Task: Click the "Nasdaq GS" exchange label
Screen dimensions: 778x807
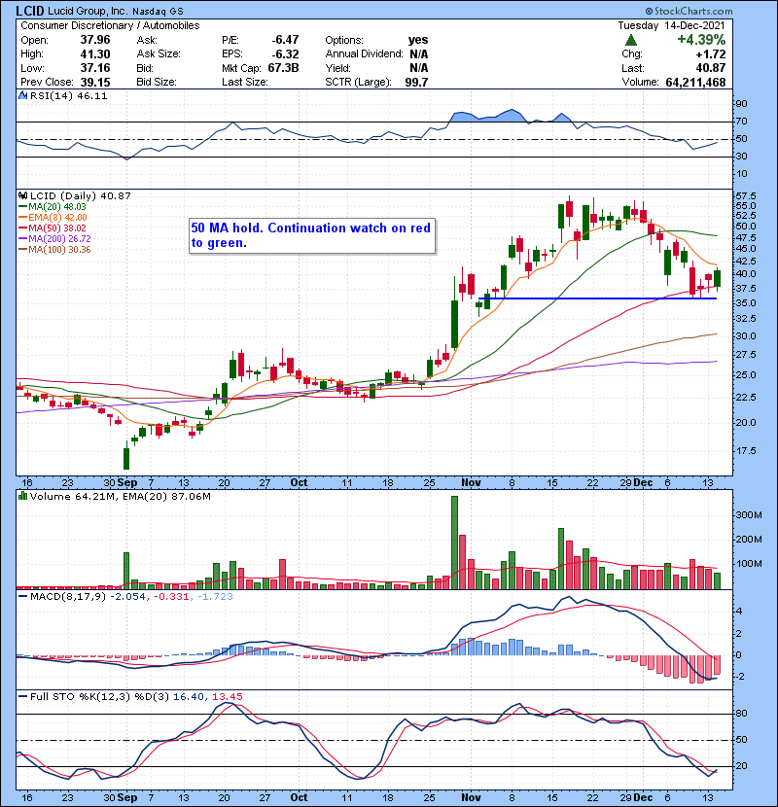Action: pyautogui.click(x=158, y=12)
